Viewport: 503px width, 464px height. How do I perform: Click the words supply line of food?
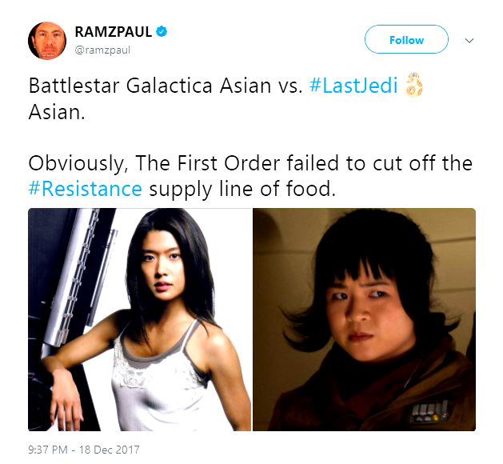click(242, 189)
